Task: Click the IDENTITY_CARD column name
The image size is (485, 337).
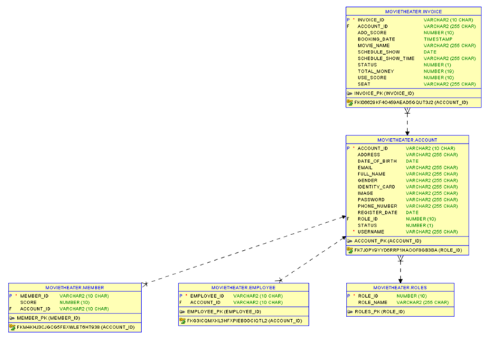Action: [376, 187]
